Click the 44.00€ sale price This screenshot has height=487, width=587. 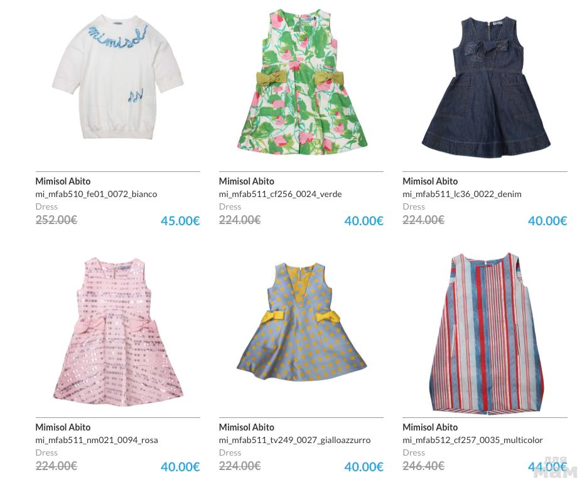click(547, 466)
